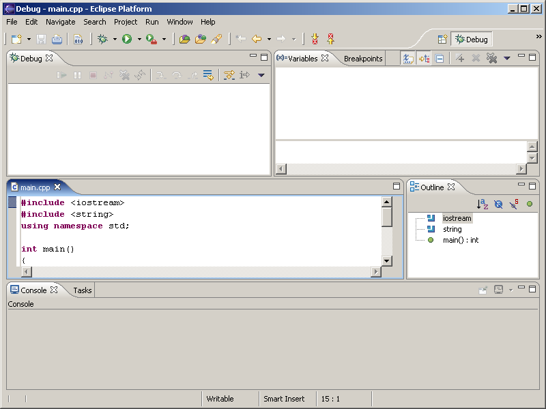546x409 pixels.
Task: Toggle Hide Fields filter in Outline
Action: (x=498, y=204)
